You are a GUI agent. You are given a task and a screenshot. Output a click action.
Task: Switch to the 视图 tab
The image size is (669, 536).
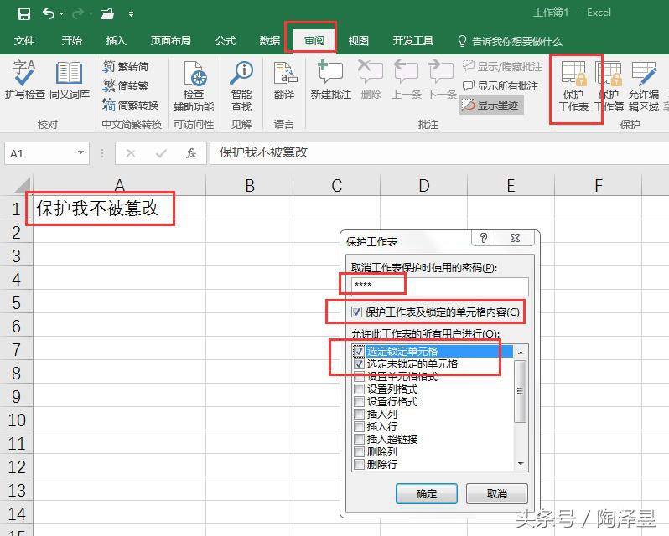point(359,41)
